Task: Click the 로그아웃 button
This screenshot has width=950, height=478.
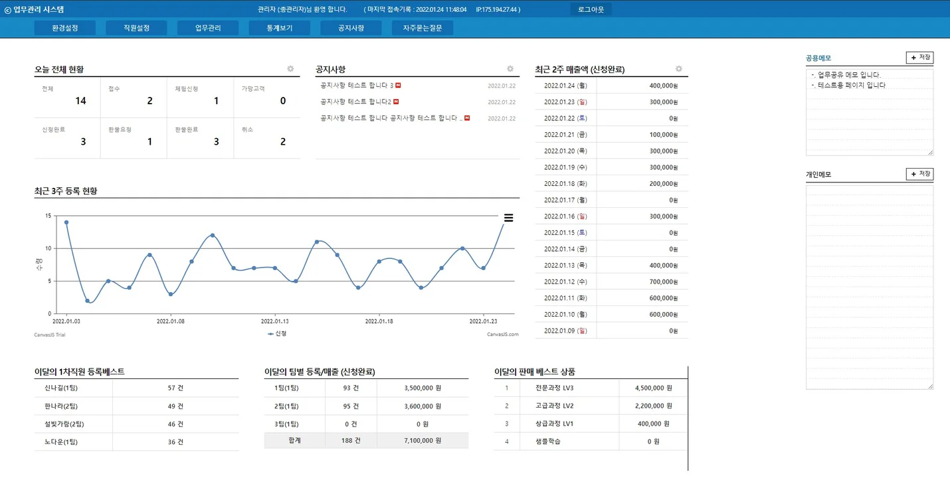Action: (x=591, y=9)
